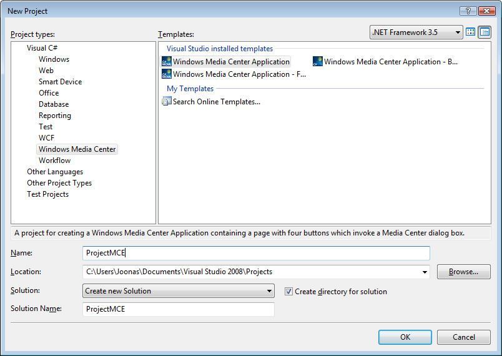Click the Browse... button
The height and width of the screenshot is (356, 502).
coord(463,272)
